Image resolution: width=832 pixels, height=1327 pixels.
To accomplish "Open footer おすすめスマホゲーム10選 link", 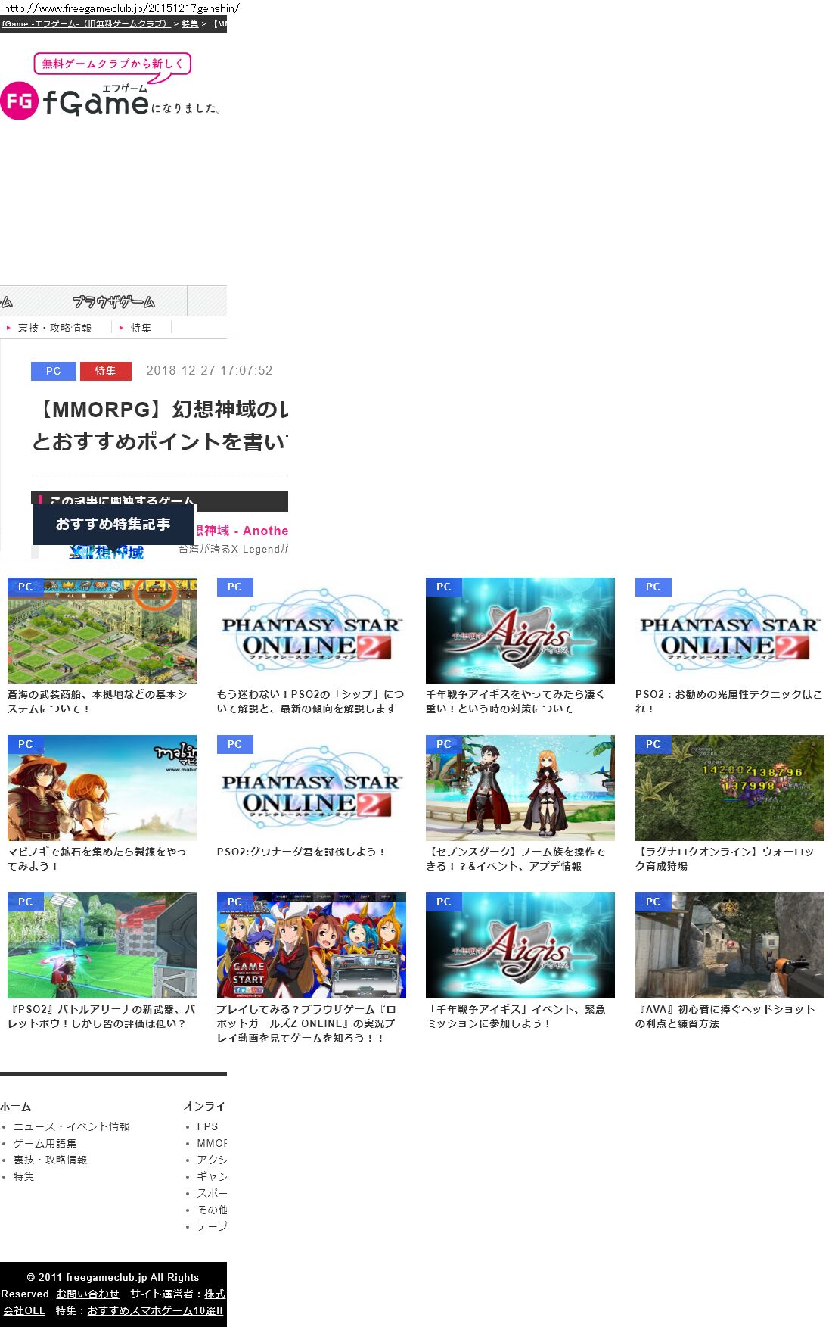I will point(155,1311).
